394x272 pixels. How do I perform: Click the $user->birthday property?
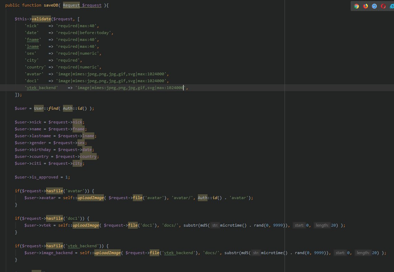tap(41, 150)
